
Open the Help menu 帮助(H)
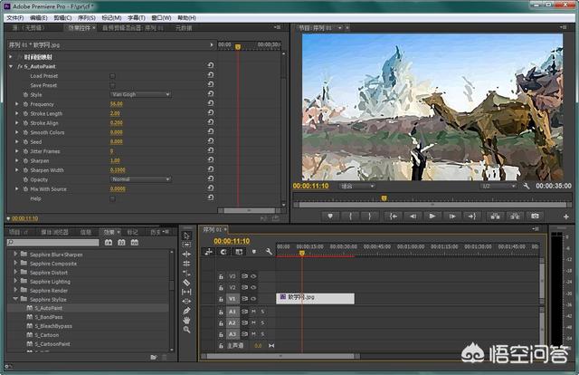(187, 18)
